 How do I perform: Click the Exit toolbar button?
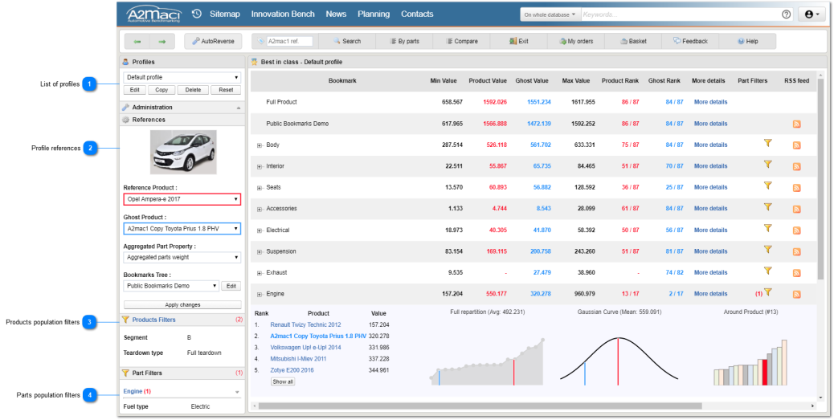tap(518, 41)
